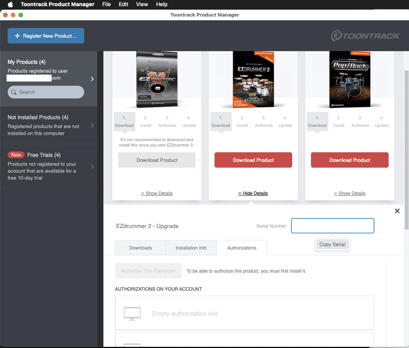Click the Toontrack logo in the header
This screenshot has height=348, width=409.
coord(365,36)
